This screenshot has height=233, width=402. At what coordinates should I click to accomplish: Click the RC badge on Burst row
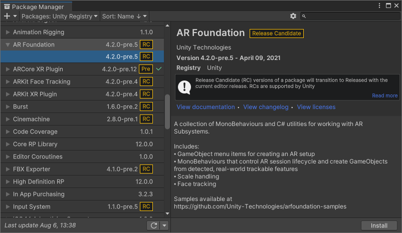146,106
